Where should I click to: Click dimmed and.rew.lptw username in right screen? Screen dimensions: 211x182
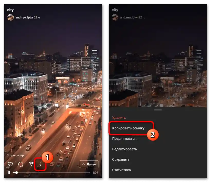point(129,17)
